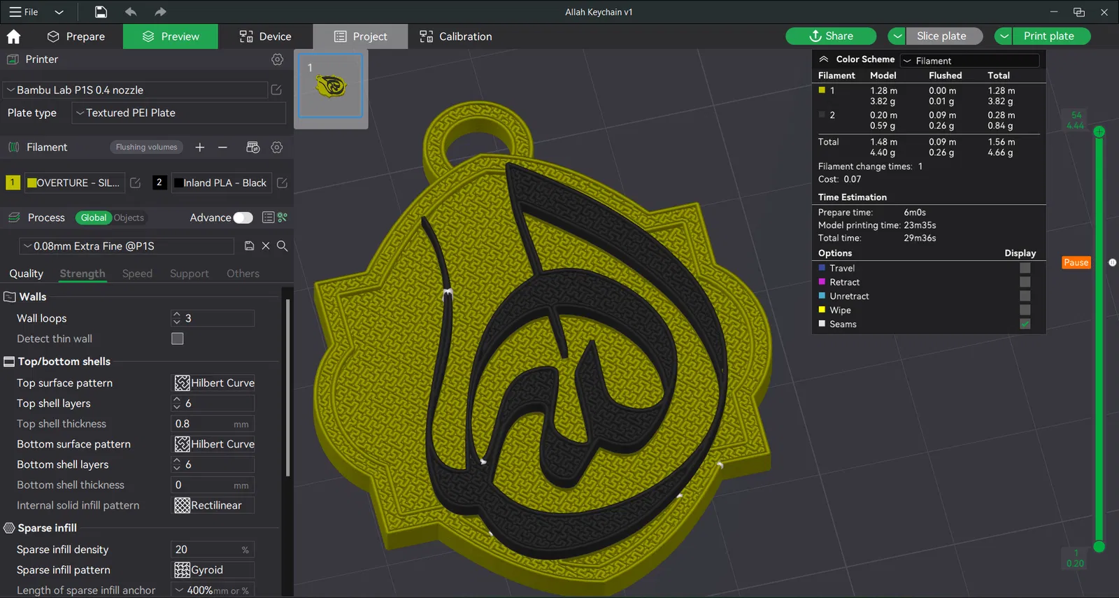
Task: Open the Calibration tab
Action: coord(456,36)
